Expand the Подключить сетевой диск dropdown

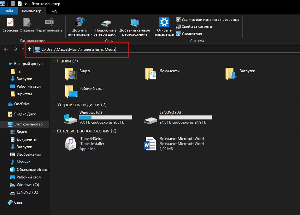tap(117, 35)
